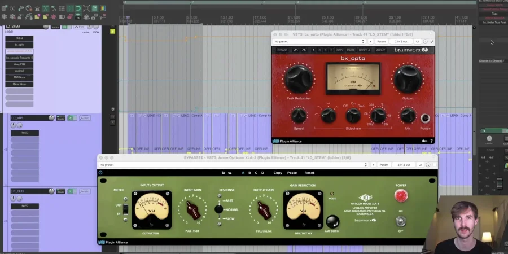The width and height of the screenshot is (508, 254).
Task: Click the metronome icon in main toolbar
Action: point(37,8)
